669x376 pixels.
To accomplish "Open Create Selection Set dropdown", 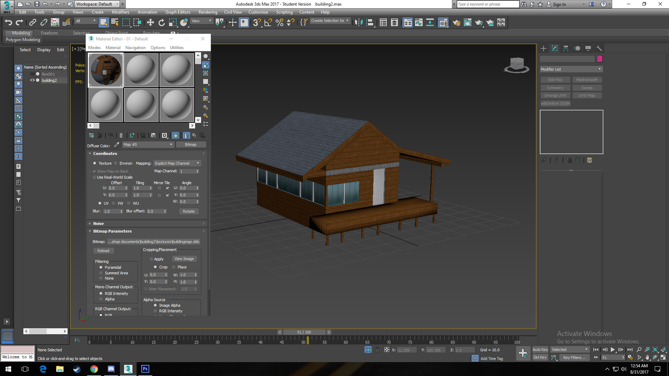I will 330,21.
